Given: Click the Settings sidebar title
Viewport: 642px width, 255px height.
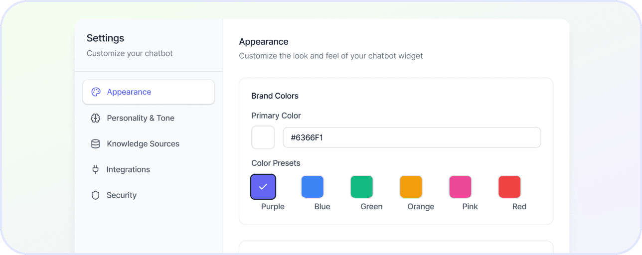Looking at the screenshot, I should click(106, 38).
